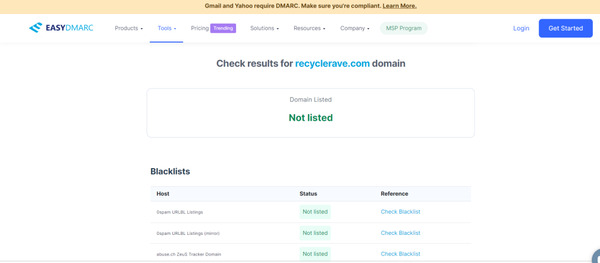The image size is (600, 263).
Task: Click the Login link
Action: tap(521, 28)
